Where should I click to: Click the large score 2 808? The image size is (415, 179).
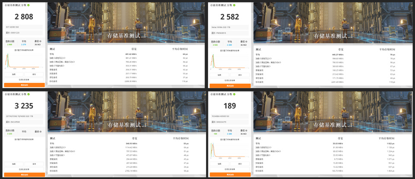24,17
